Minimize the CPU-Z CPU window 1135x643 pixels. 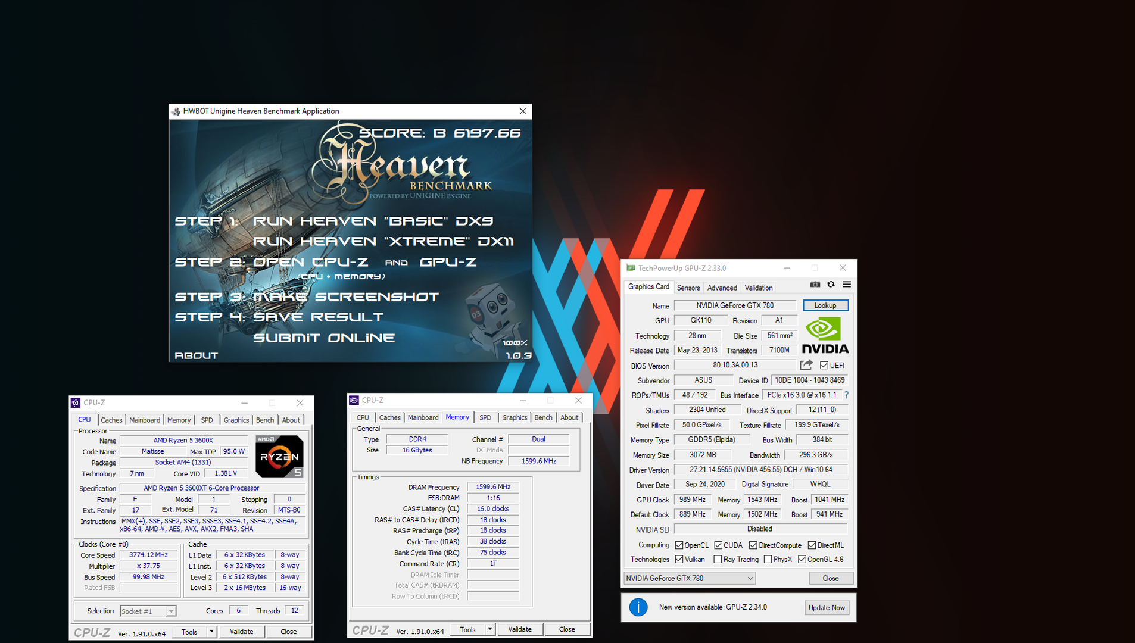point(244,403)
